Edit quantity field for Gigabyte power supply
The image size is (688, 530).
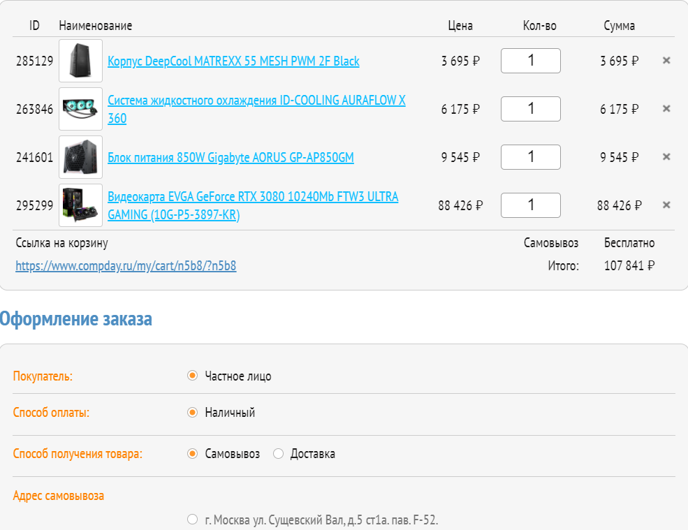(530, 157)
